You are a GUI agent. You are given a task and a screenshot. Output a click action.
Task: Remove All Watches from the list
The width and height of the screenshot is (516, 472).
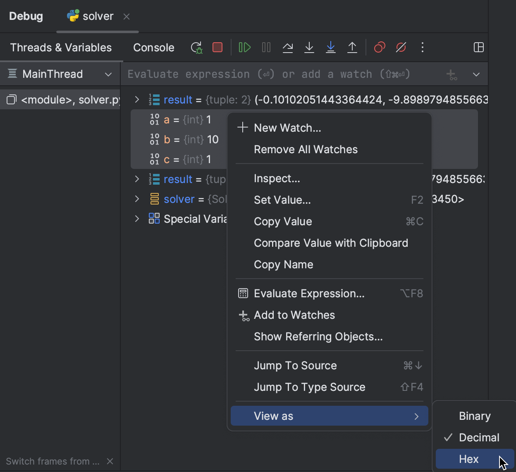[306, 149]
